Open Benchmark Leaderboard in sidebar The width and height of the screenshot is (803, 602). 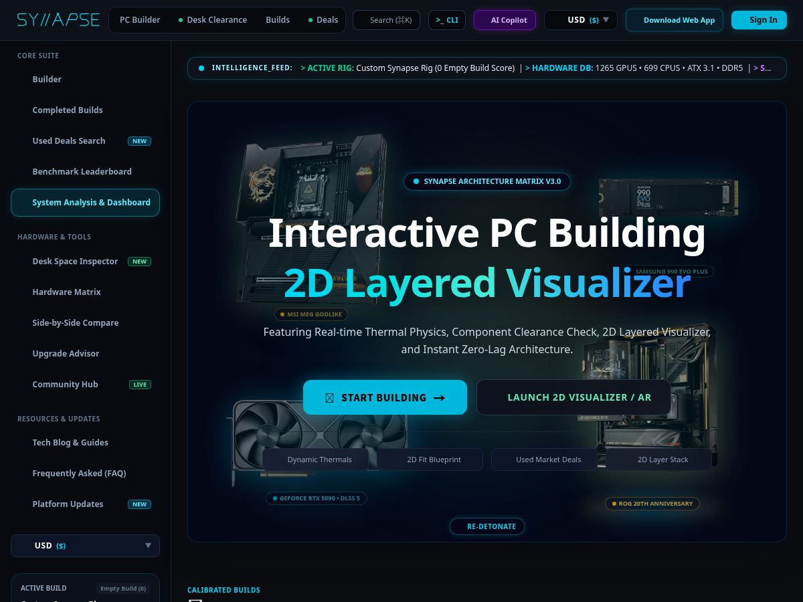tap(85, 171)
